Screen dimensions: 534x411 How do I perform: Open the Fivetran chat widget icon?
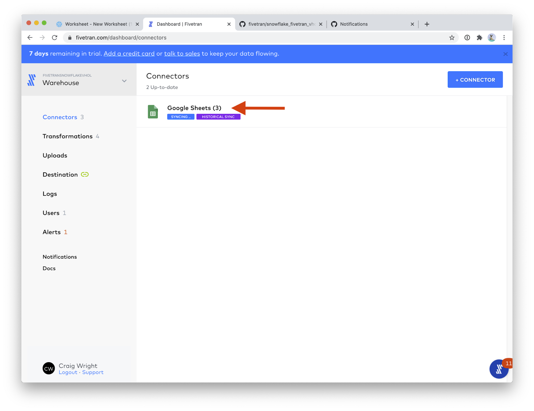click(x=498, y=369)
